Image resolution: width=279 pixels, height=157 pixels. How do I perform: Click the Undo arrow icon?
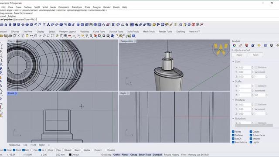point(31,36)
